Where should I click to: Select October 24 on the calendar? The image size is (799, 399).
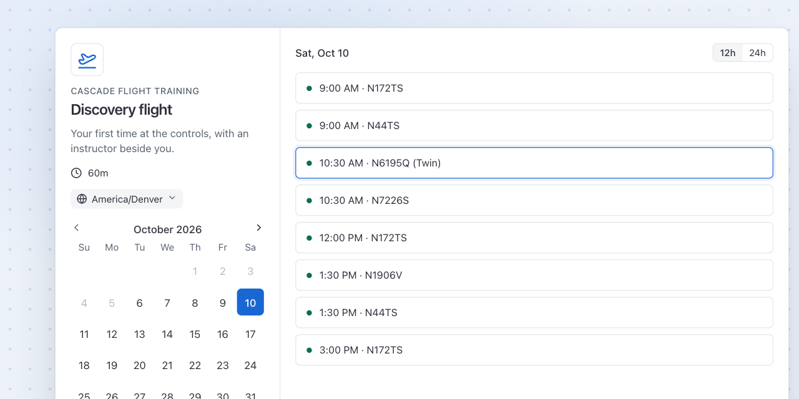pos(250,365)
